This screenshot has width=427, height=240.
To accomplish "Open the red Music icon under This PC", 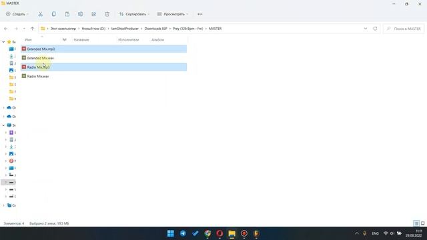I will pyautogui.click(x=11, y=161).
